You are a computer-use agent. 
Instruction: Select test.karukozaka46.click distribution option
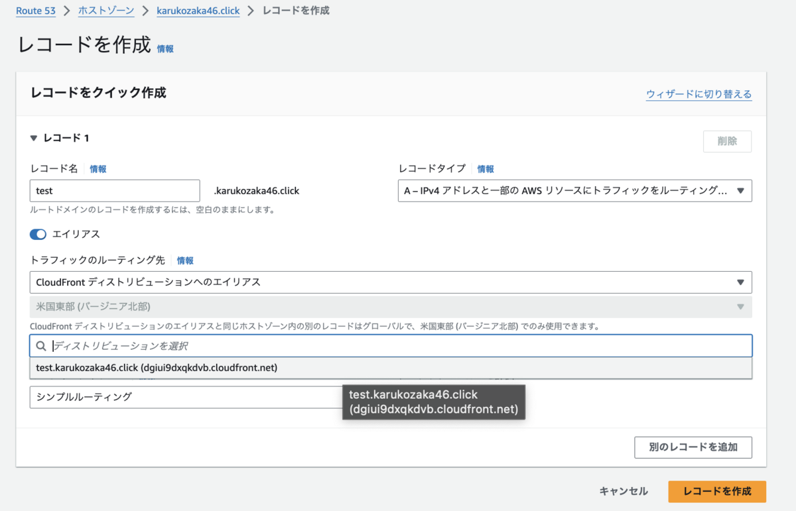click(x=391, y=368)
